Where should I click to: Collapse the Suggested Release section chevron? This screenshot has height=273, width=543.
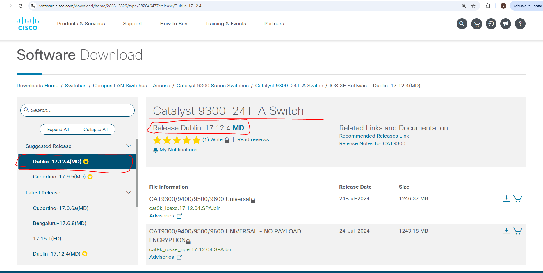click(x=129, y=146)
